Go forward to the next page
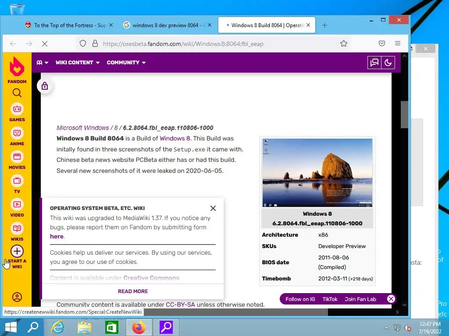The image size is (449, 336). point(29,44)
